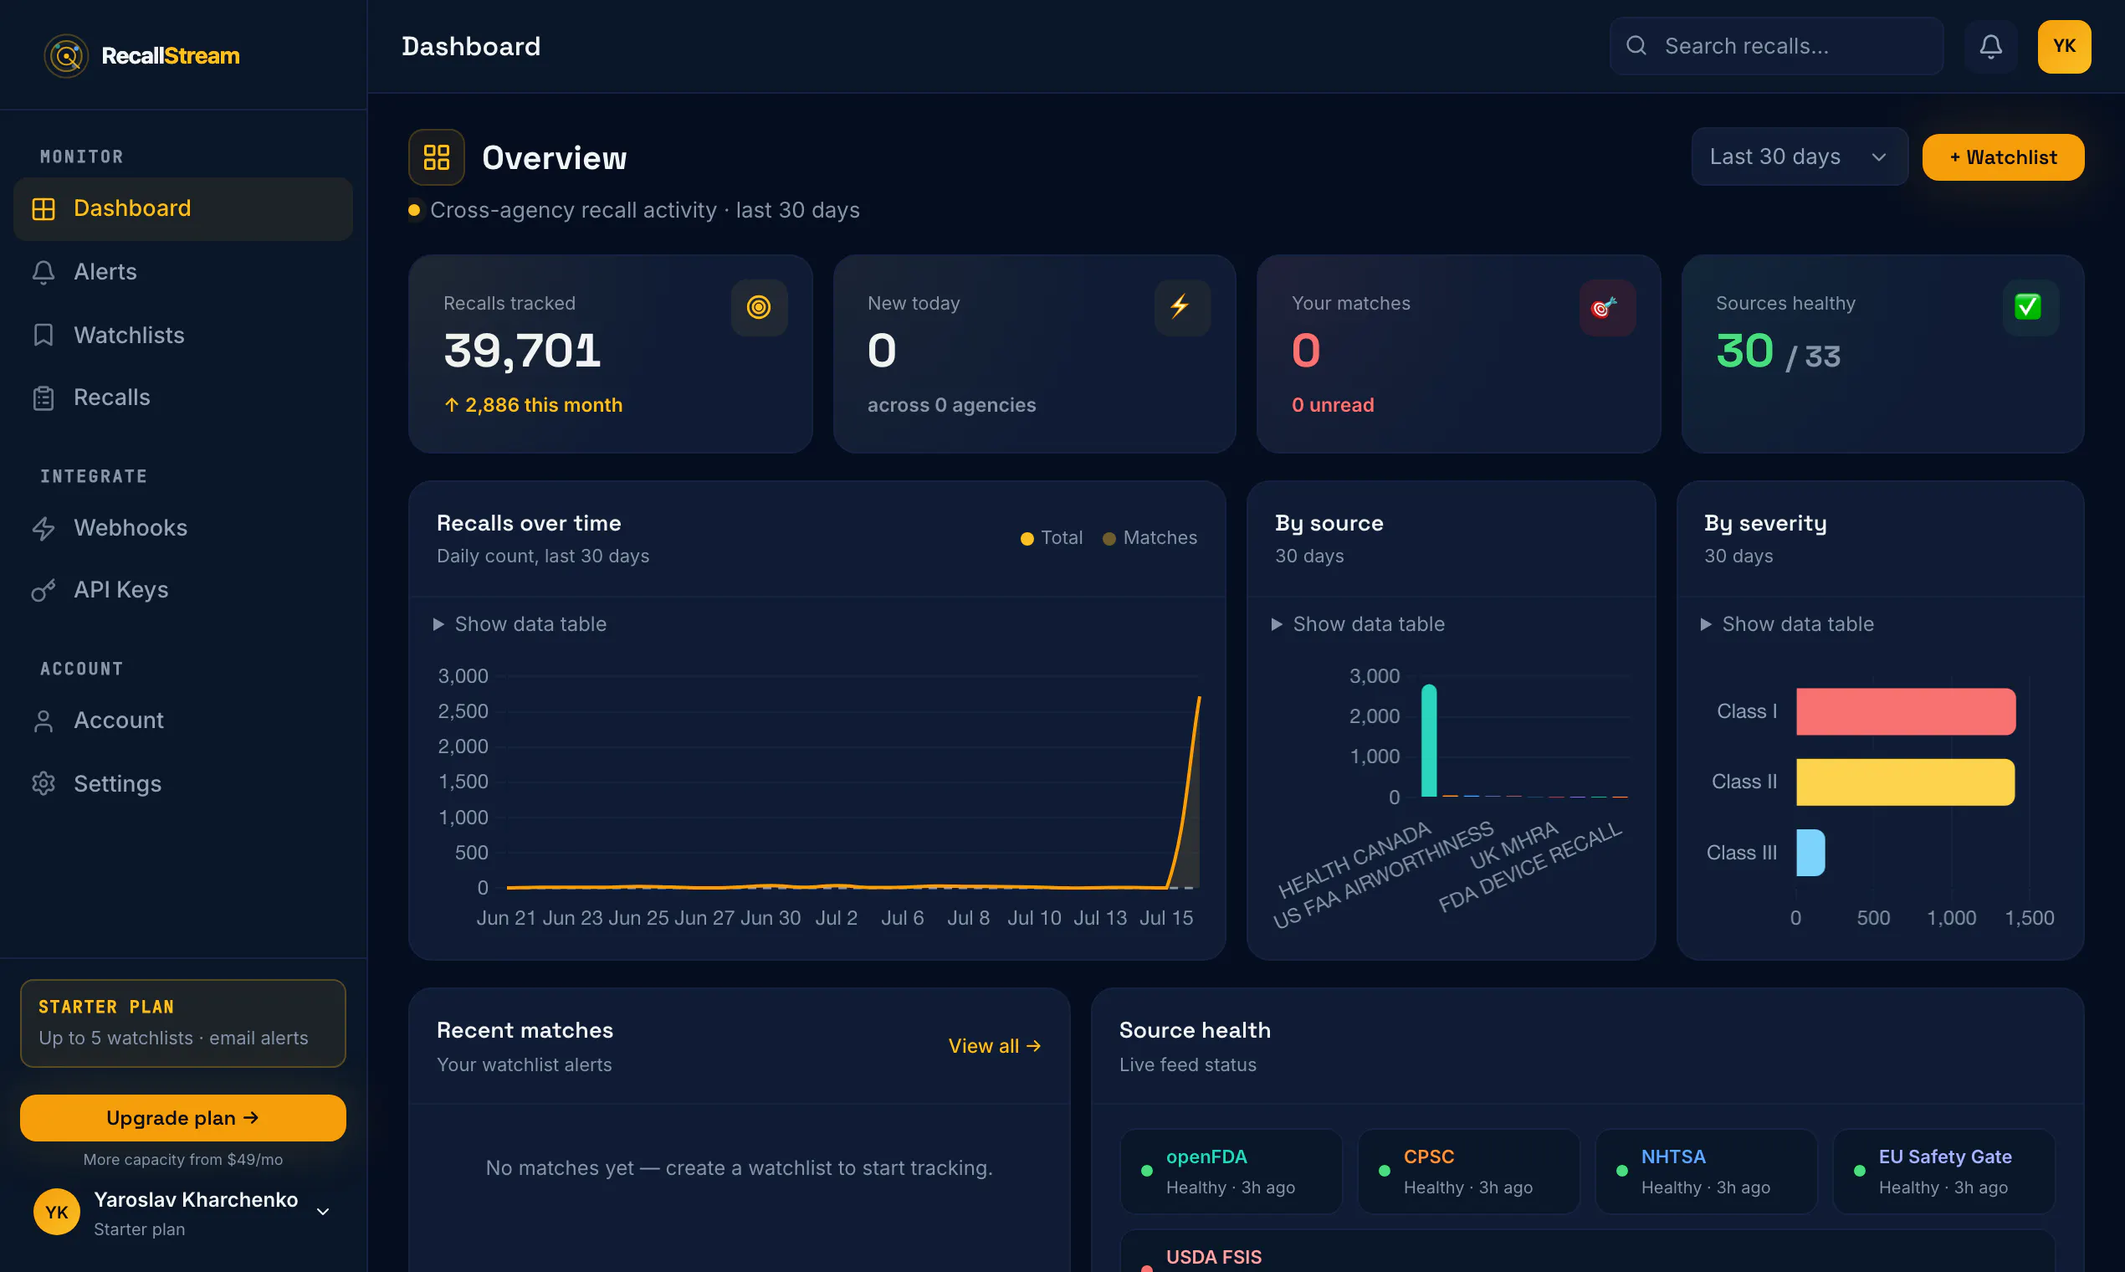Open Recalls in the sidebar
The image size is (2125, 1272).
(x=183, y=397)
